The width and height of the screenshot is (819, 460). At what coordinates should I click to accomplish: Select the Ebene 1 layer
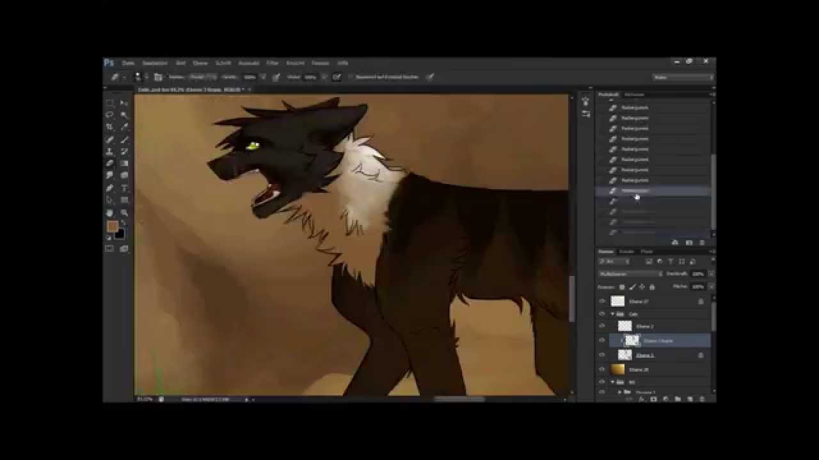pos(660,355)
